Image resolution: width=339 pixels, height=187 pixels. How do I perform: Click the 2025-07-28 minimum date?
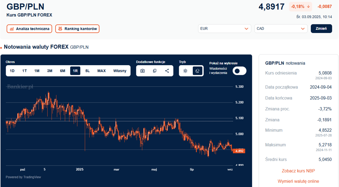coord(323,135)
